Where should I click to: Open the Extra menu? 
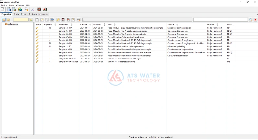click(x=11, y=5)
